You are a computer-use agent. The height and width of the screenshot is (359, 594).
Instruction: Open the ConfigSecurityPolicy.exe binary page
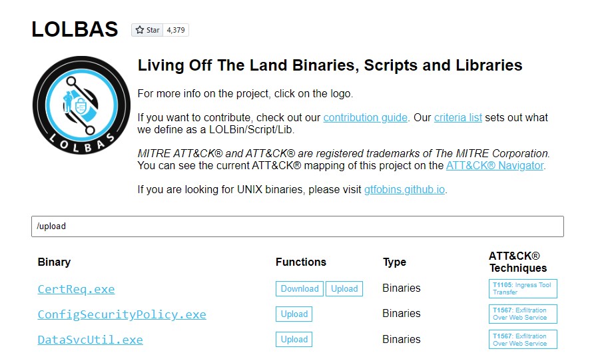[x=122, y=314]
